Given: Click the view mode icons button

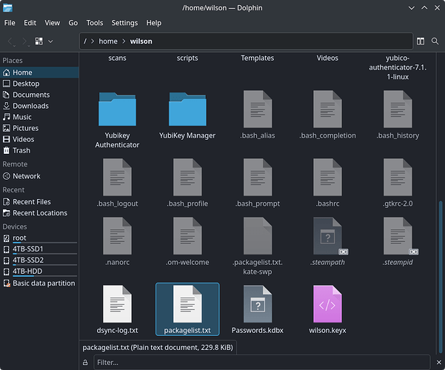Looking at the screenshot, I should coord(39,41).
